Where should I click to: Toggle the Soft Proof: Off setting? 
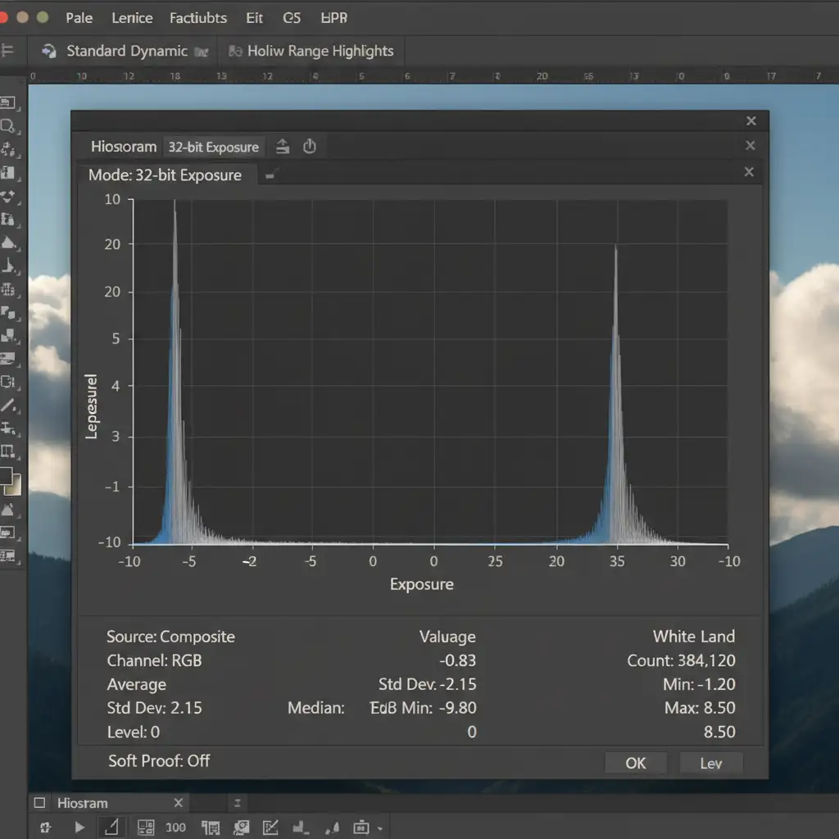click(159, 760)
